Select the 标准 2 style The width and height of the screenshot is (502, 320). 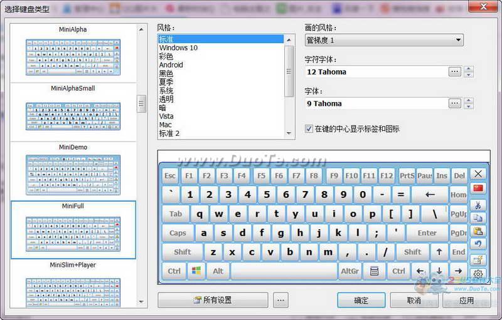(x=221, y=133)
